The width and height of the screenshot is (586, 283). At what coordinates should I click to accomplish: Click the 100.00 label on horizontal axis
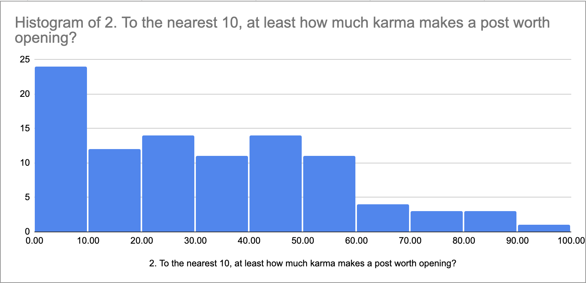(572, 241)
